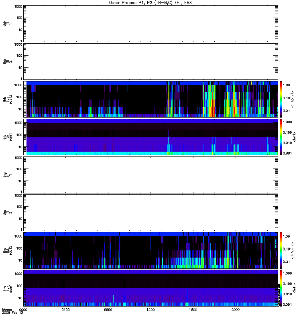Click the 10 tick on thc fbk edc12 axis
The width and height of the screenshot is (301, 321).
coord(20,260)
